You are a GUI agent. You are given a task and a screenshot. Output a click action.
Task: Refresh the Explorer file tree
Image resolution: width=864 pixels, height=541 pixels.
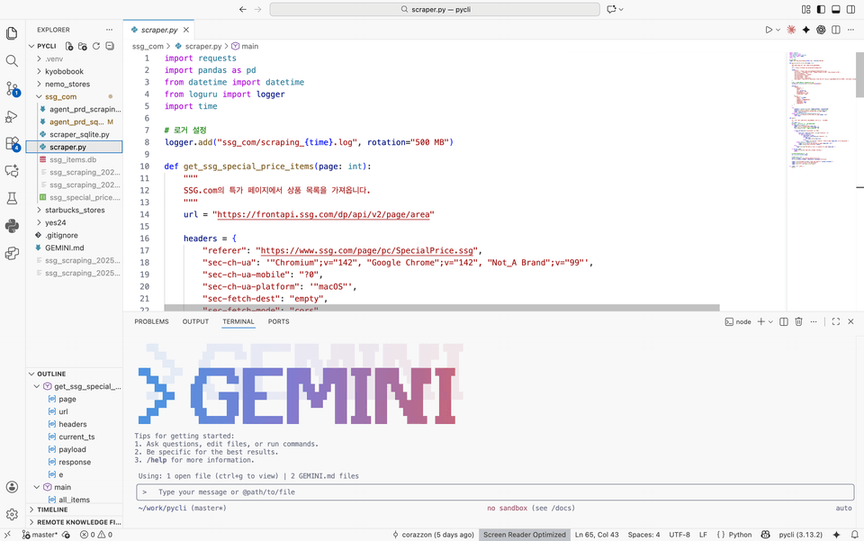[x=96, y=46]
